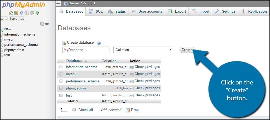
Task: Select New in the navigation tree
Action: (8, 29)
